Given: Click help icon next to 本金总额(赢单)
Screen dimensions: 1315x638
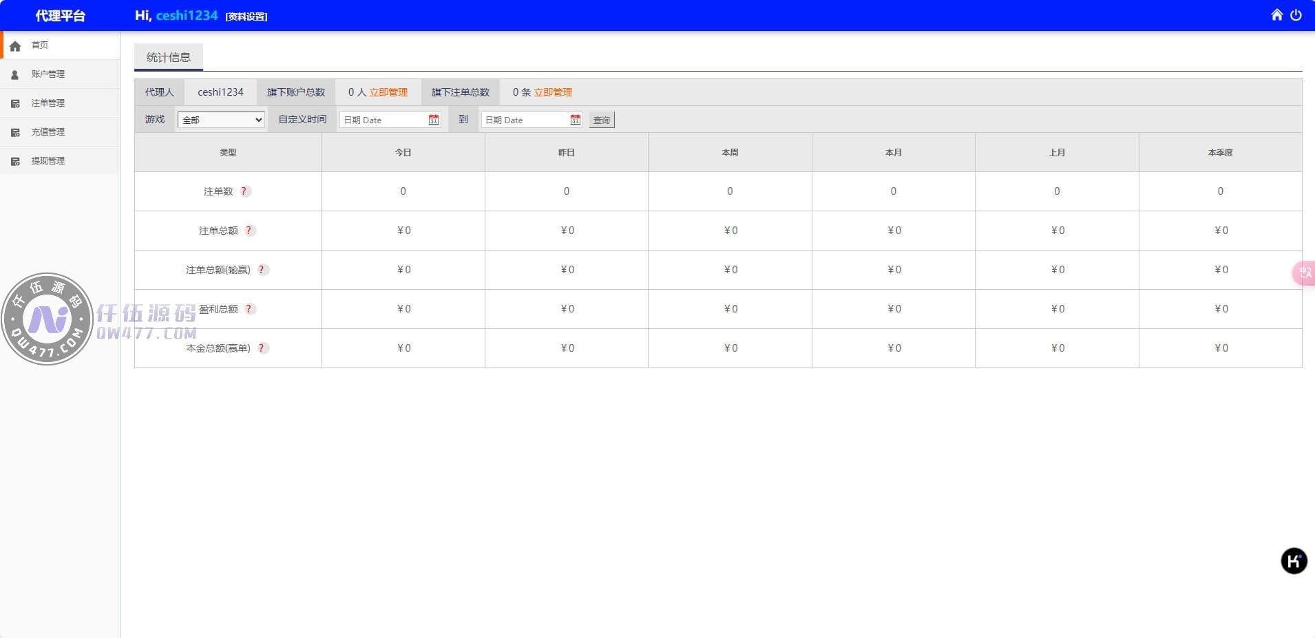Looking at the screenshot, I should point(262,348).
